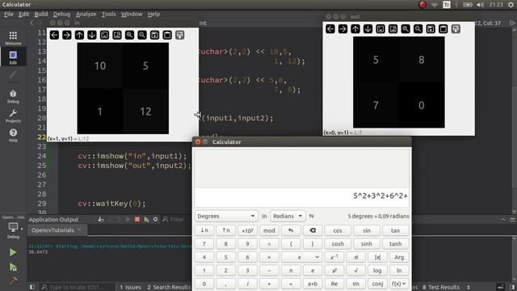This screenshot has height=291, width=517.
Task: Click undo arrow button in Calculator
Action: 291,230
